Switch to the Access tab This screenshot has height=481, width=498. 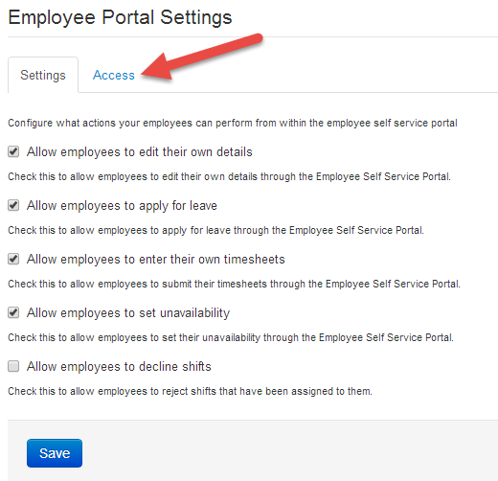[114, 76]
